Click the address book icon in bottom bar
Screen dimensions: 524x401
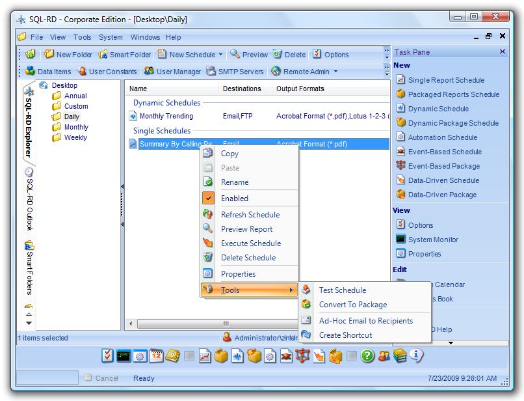pos(172,355)
